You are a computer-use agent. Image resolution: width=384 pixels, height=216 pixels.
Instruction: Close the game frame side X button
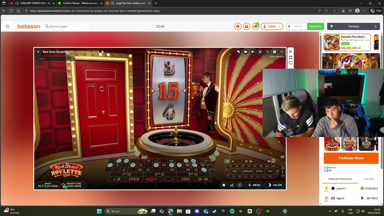coord(290,51)
